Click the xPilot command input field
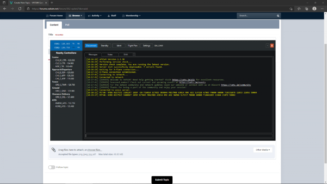The width and height of the screenshot is (327, 184). click(x=179, y=136)
